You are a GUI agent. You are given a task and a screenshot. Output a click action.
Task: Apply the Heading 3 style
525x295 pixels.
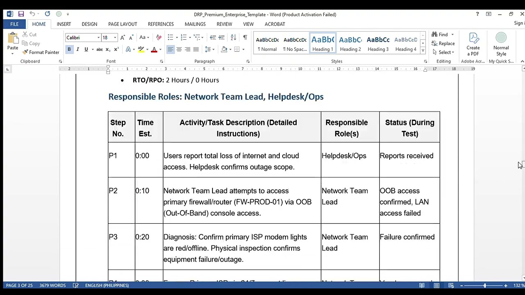pos(378,43)
